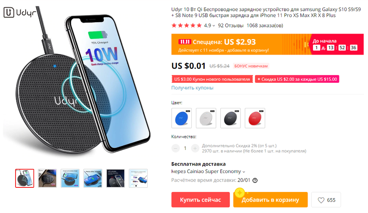
Task: Click the US $3.00 new user coupon
Action: [212, 79]
